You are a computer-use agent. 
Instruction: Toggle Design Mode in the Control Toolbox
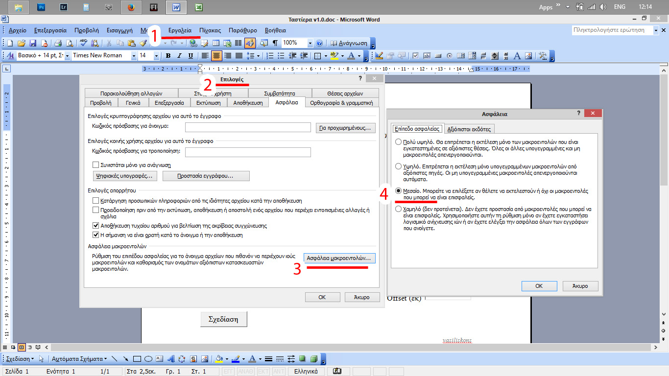[x=380, y=56]
